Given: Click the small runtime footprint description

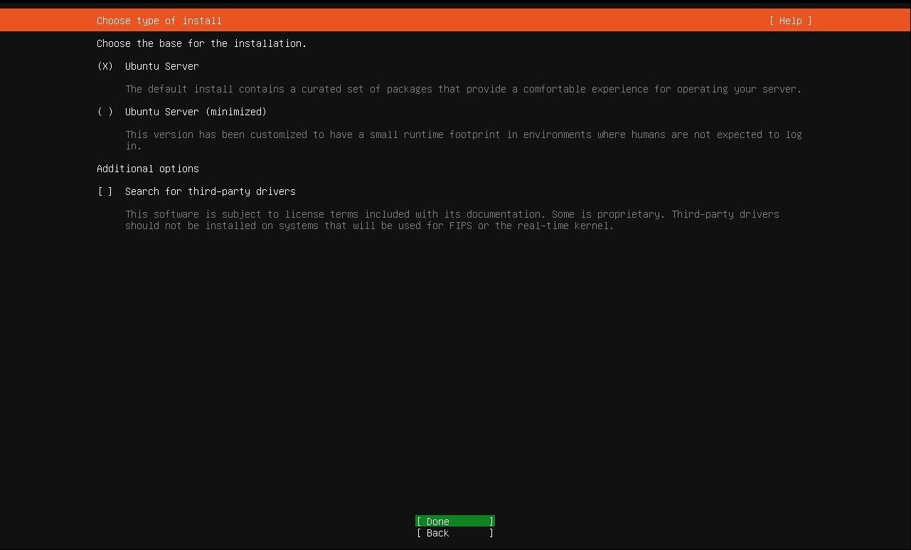Looking at the screenshot, I should [462, 134].
